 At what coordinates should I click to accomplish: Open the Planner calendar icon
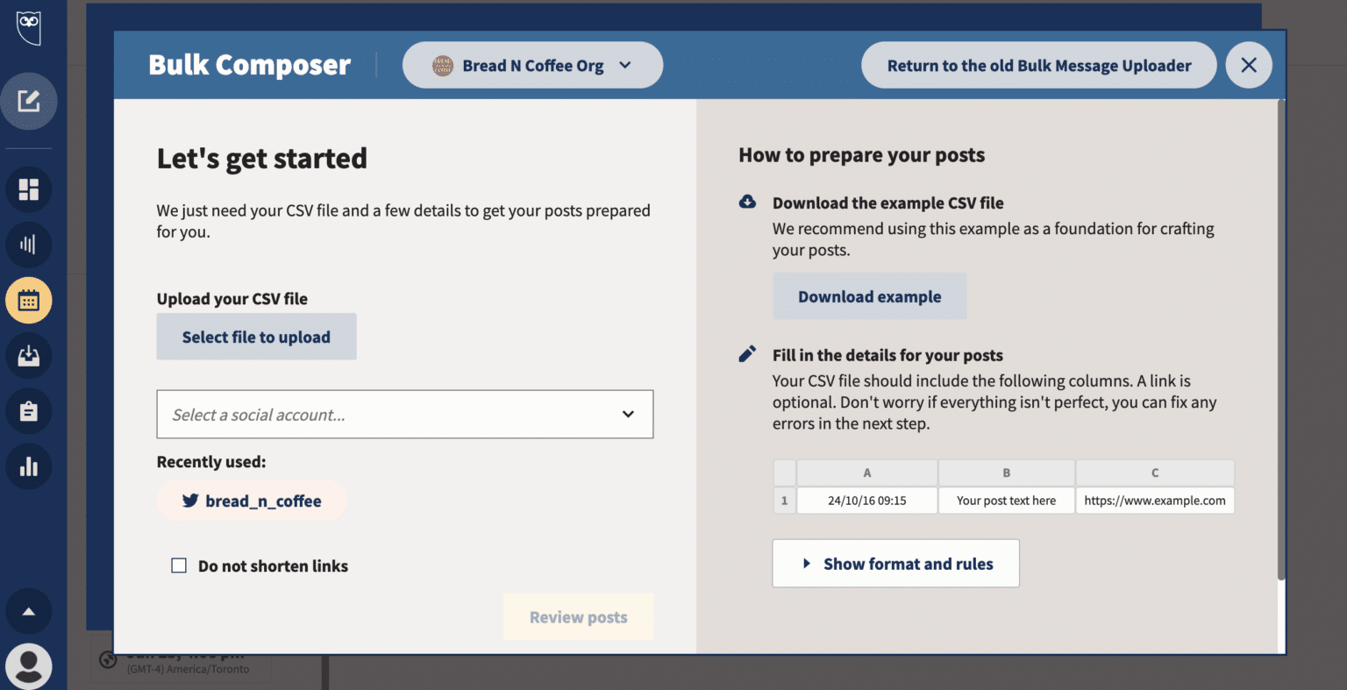[x=29, y=300]
